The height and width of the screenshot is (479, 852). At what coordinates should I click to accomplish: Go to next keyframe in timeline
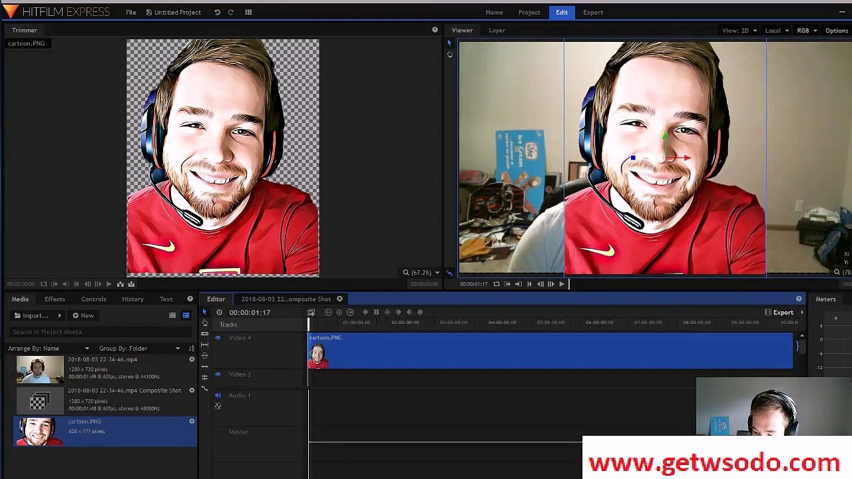350,312
